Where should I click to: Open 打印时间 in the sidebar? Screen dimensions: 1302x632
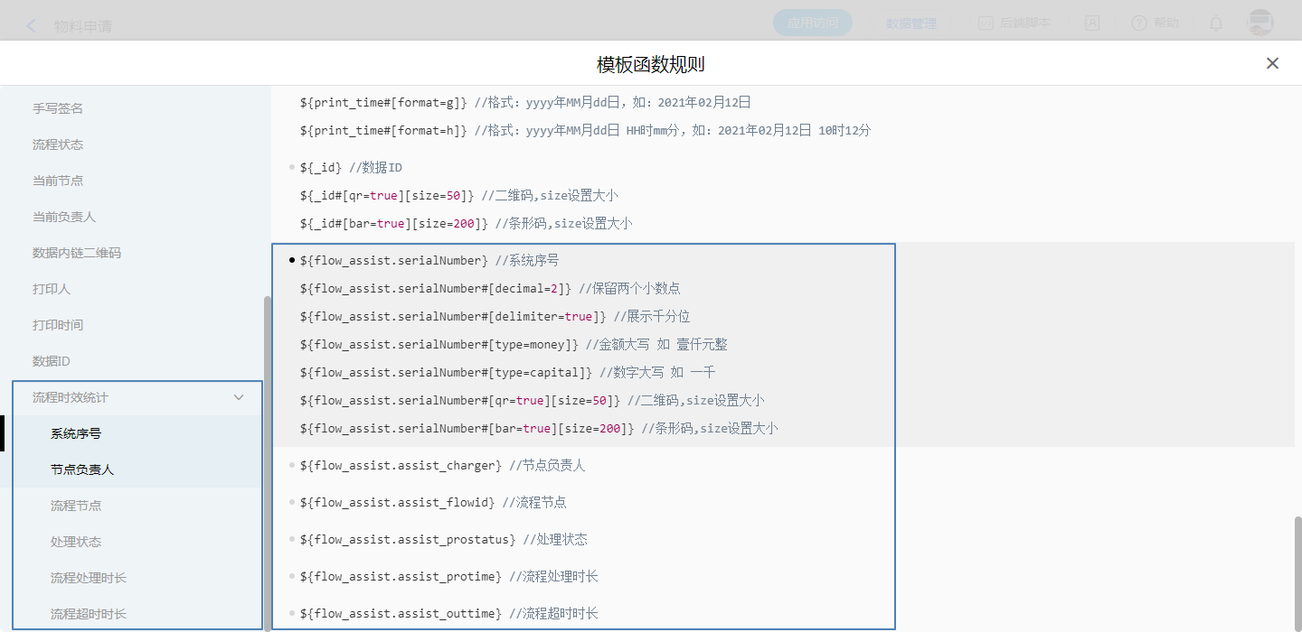pyautogui.click(x=58, y=325)
